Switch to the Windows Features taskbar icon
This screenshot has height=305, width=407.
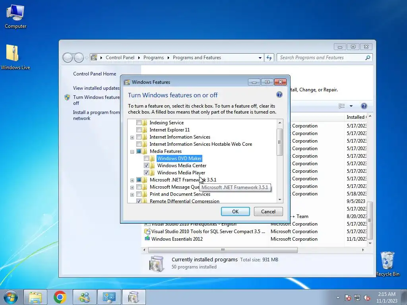coord(134,297)
